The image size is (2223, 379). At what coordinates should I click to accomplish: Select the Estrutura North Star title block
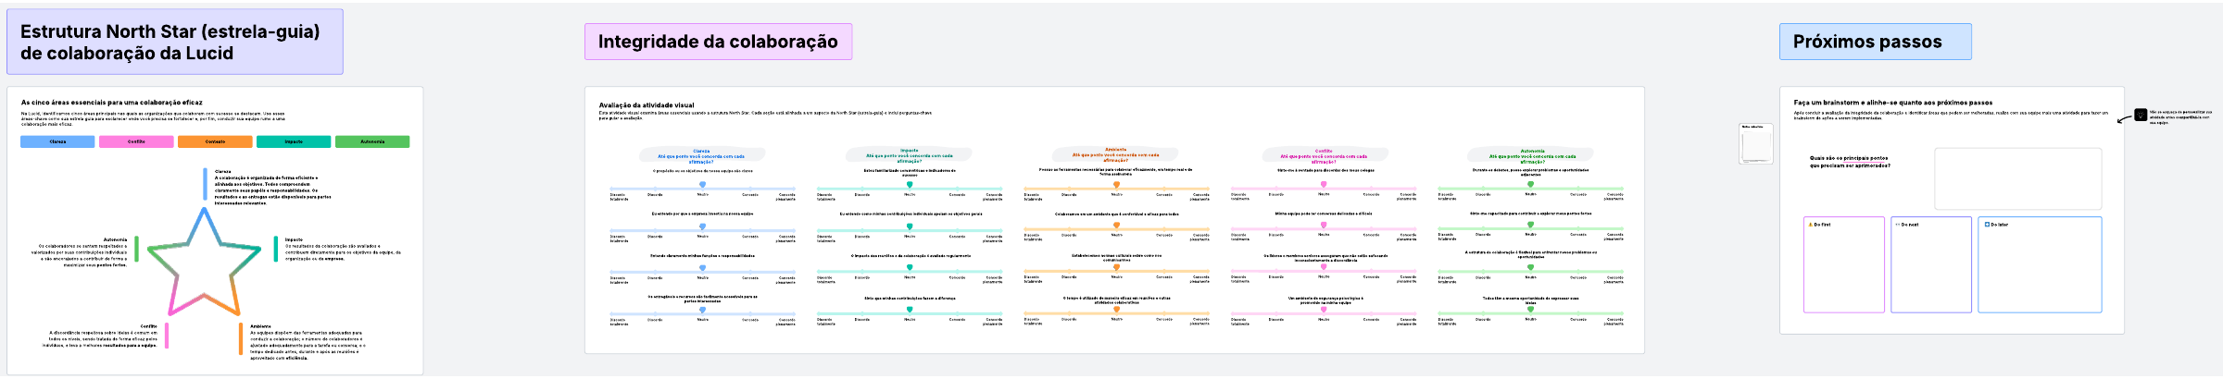pyautogui.click(x=174, y=43)
